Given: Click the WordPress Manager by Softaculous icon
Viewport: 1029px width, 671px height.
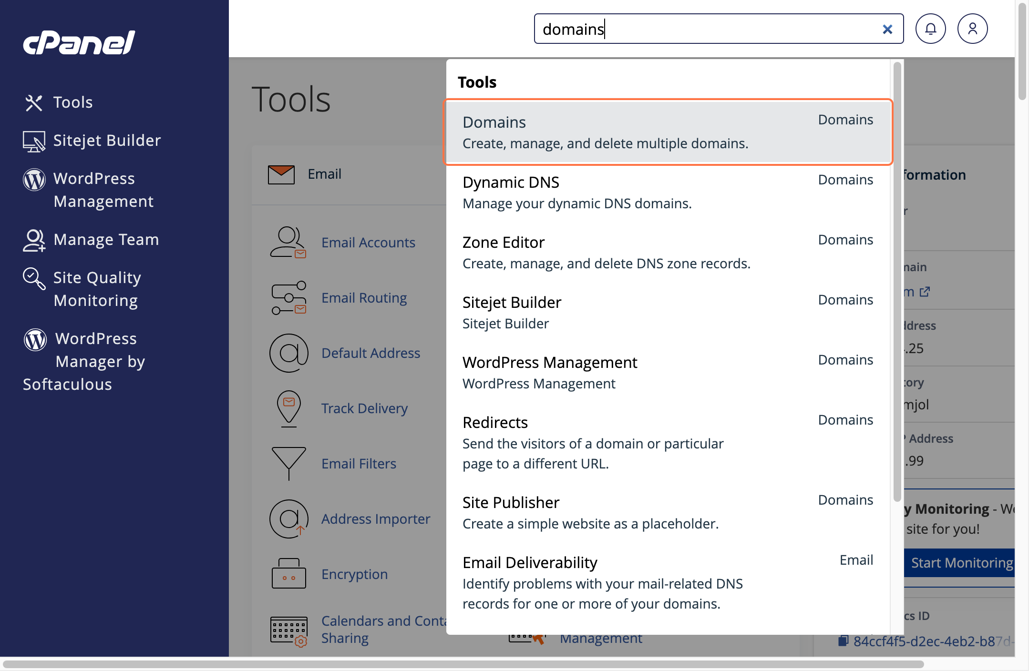Looking at the screenshot, I should [x=35, y=340].
